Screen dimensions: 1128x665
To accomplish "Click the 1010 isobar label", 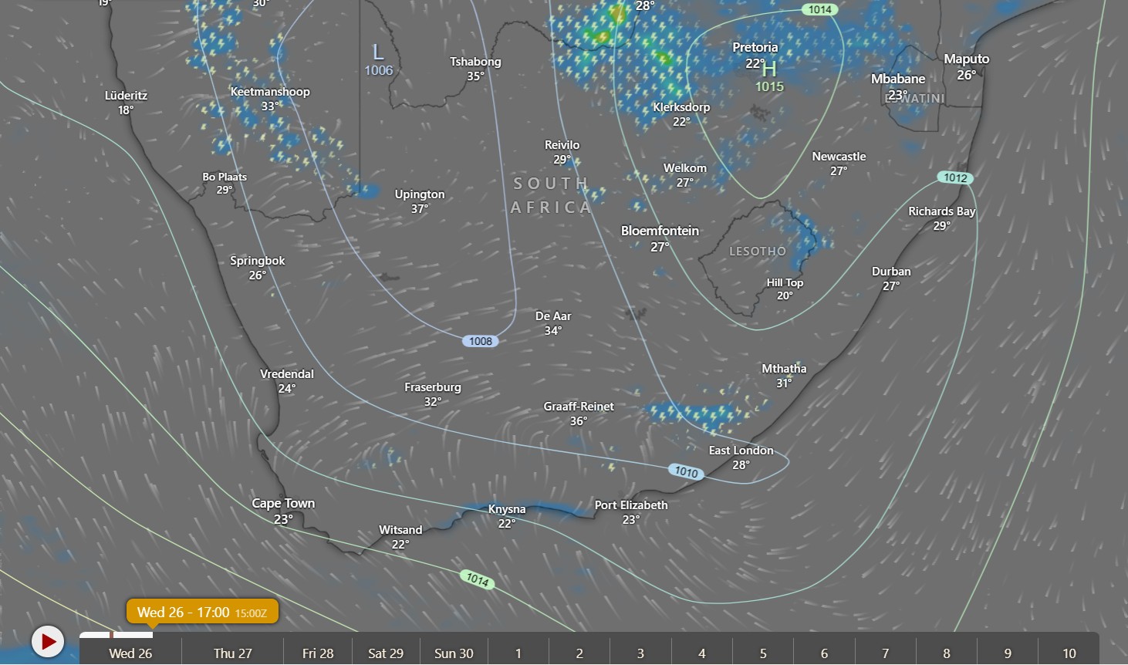I will [x=686, y=471].
